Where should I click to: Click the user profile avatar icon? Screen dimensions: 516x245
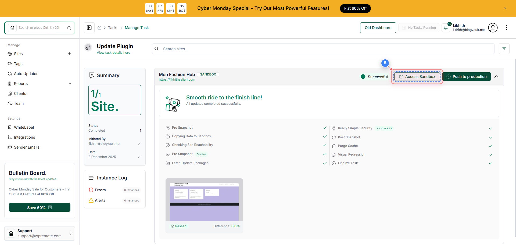pyautogui.click(x=493, y=28)
